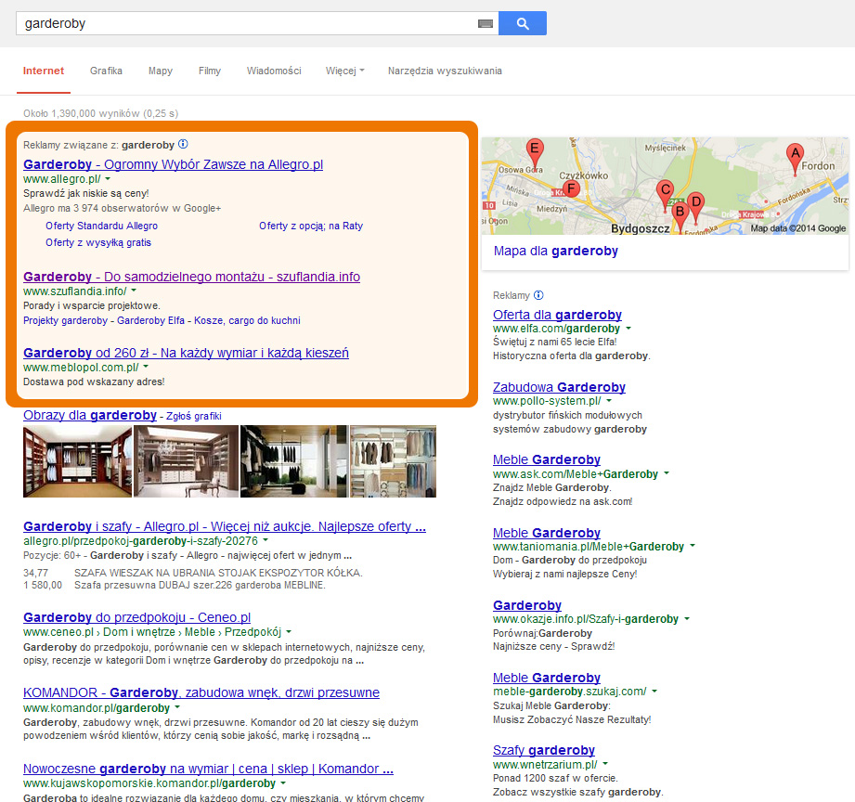The image size is (855, 802).
Task: Click sitelink 'Oferty Standardu Allegro'
Action: [x=101, y=226]
